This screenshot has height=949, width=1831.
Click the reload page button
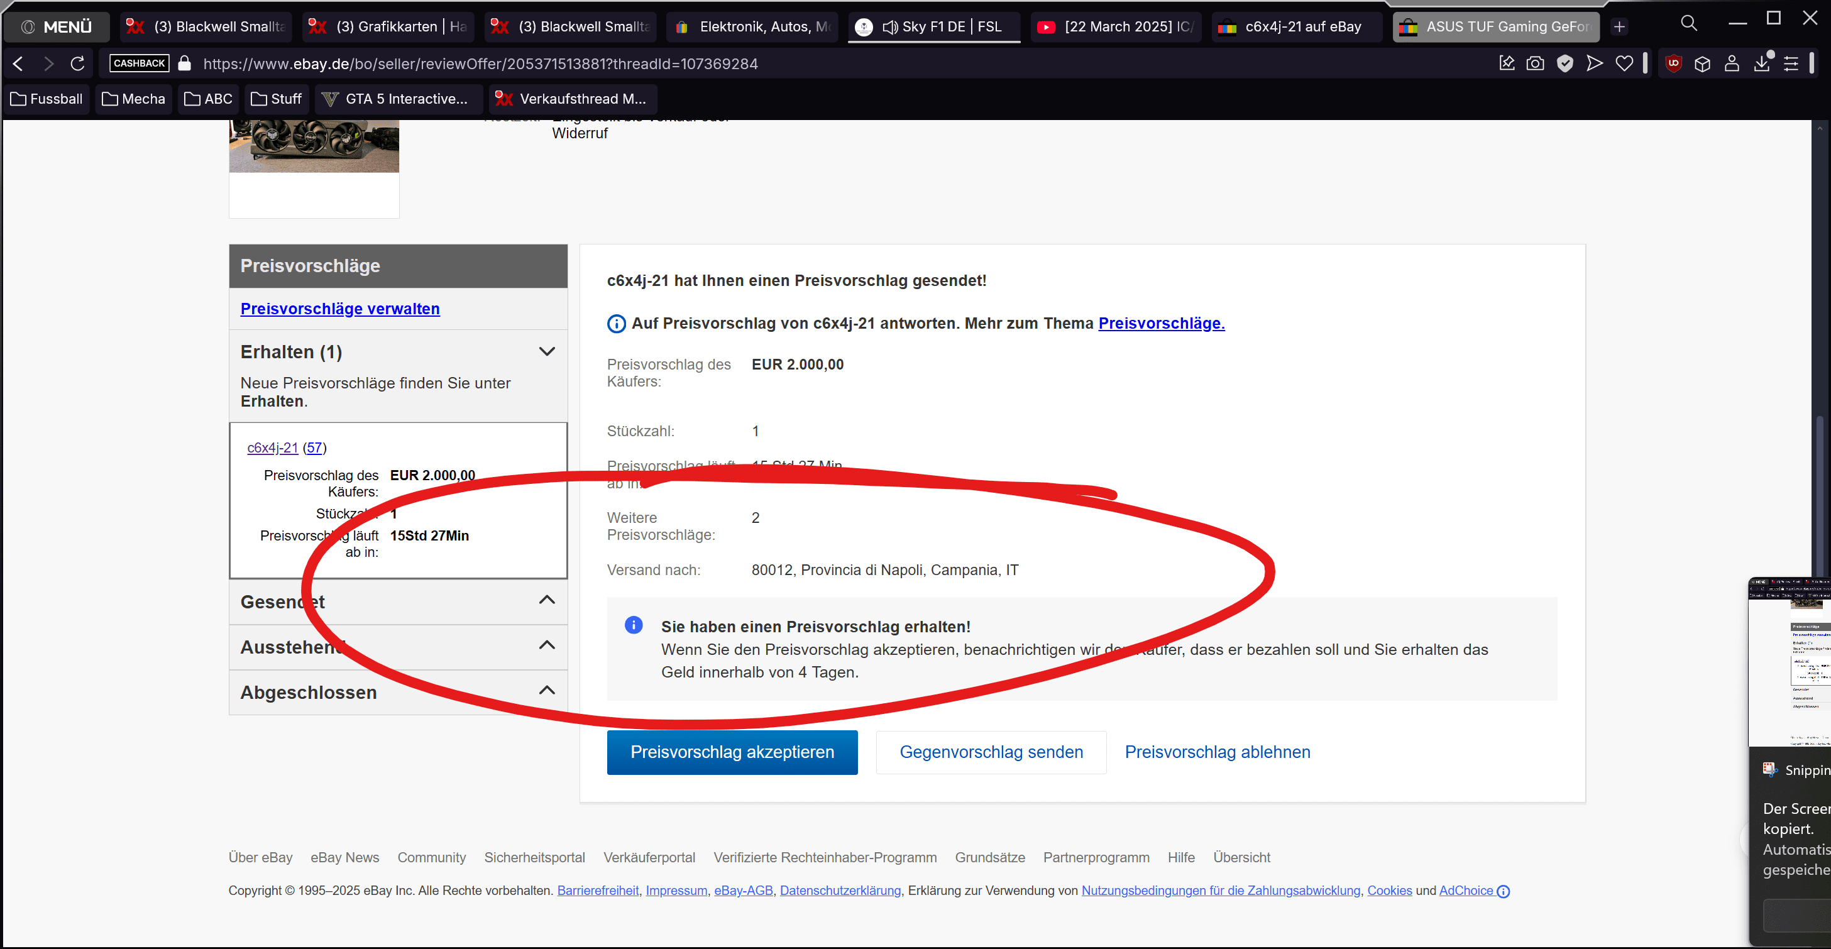coord(77,64)
